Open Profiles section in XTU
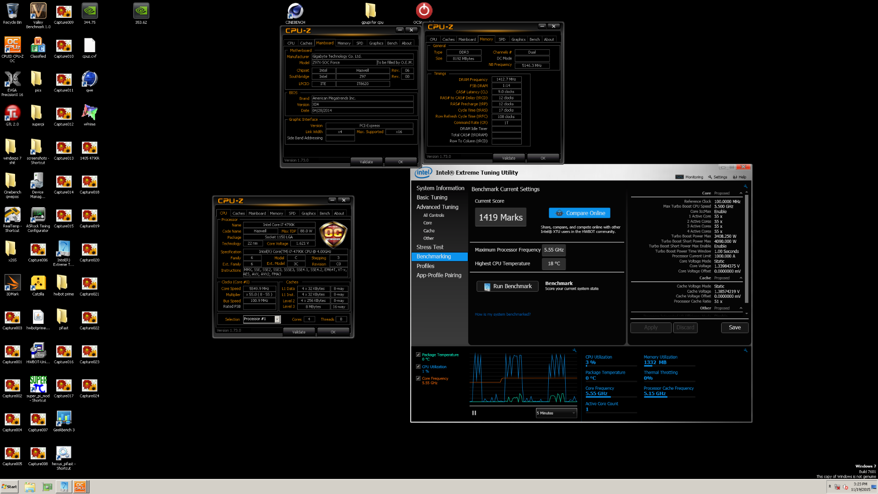Viewport: 878px width, 494px height. coord(425,266)
